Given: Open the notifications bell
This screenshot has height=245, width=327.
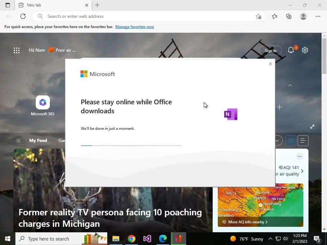Looking at the screenshot, I should click(x=291, y=50).
